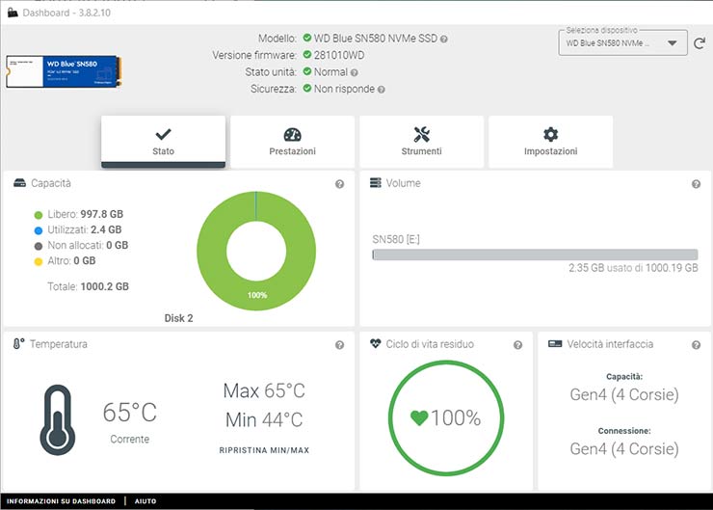The height and width of the screenshot is (510, 713).
Task: Open the Prestazioni tab
Action: click(x=292, y=142)
